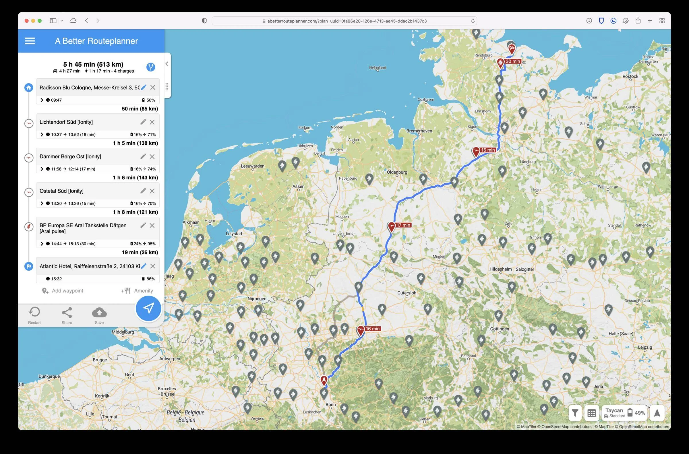
Task: Open Safari share menu
Action: [x=638, y=20]
